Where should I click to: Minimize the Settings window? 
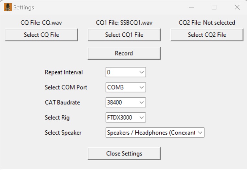pos(191,7)
